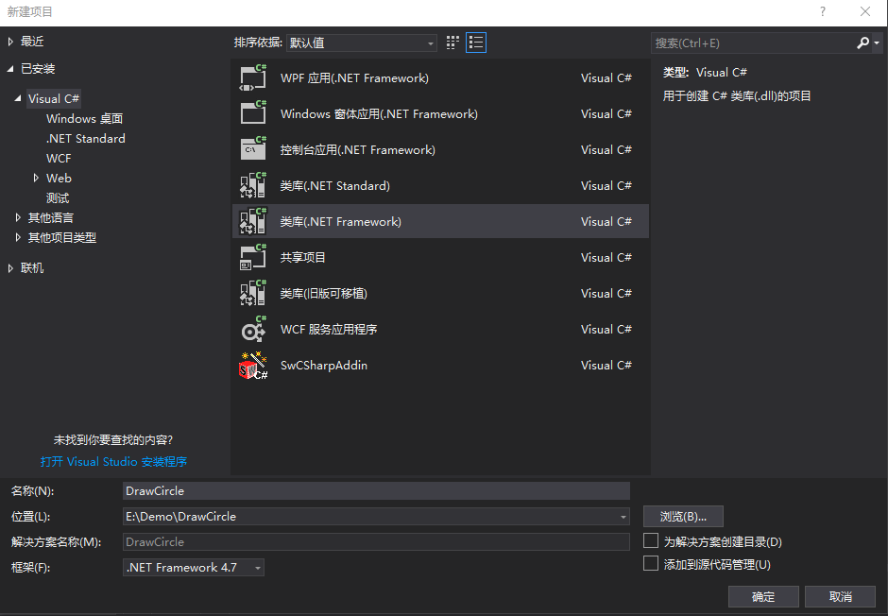Screen dimensions: 888x616
Task: Open the .NET Framework 4.7 framework dropdown
Action: (x=193, y=567)
